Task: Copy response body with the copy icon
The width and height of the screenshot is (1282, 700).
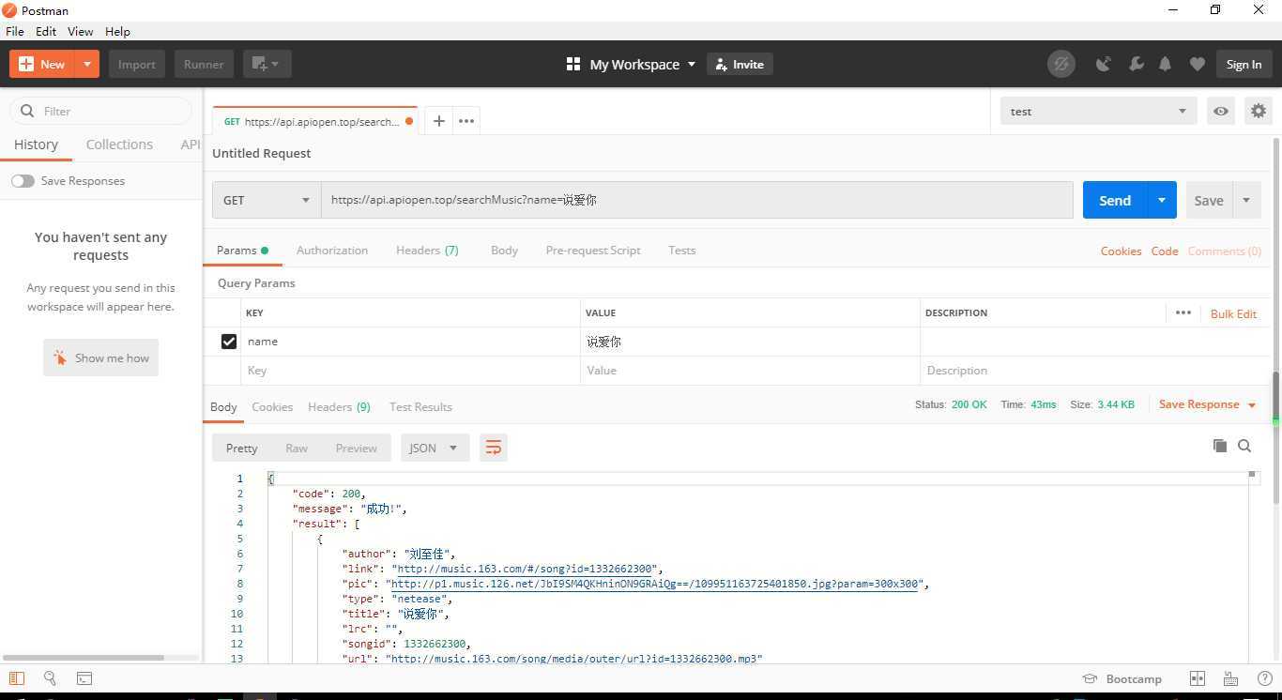Action: pyautogui.click(x=1219, y=446)
